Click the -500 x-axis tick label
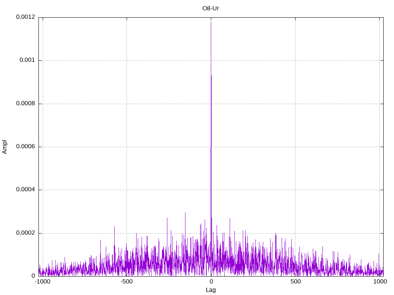The height and width of the screenshot is (295, 394). point(126,282)
